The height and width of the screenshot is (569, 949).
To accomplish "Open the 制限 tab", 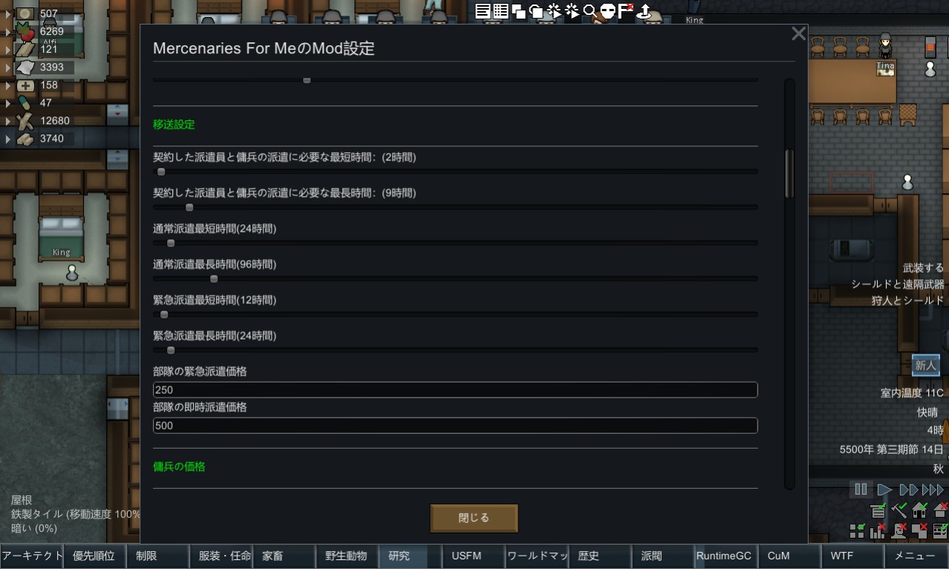I will [x=157, y=556].
